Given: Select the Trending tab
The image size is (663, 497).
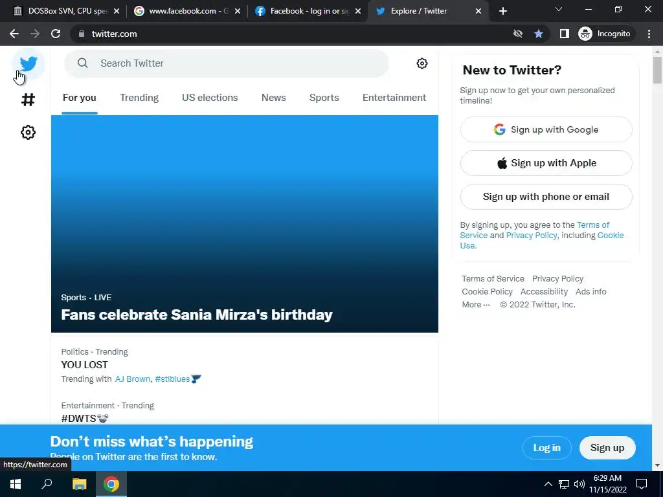Looking at the screenshot, I should pos(139,98).
